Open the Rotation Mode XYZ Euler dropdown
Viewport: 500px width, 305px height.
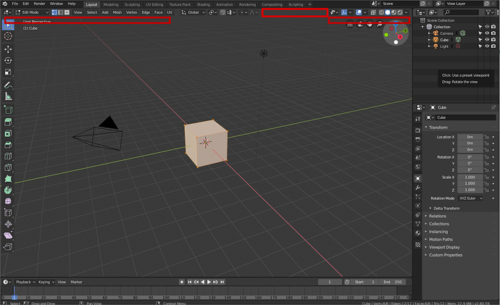pyautogui.click(x=470, y=199)
